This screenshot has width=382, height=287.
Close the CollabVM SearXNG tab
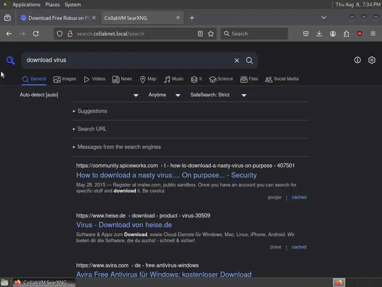pyautogui.click(x=178, y=18)
